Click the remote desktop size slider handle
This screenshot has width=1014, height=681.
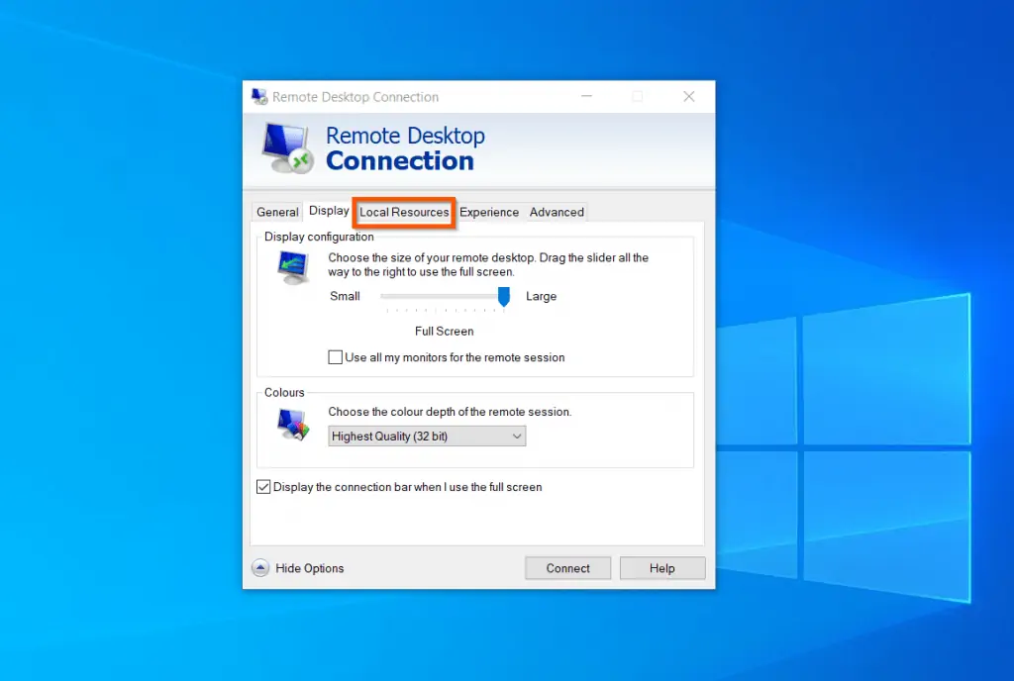click(503, 296)
